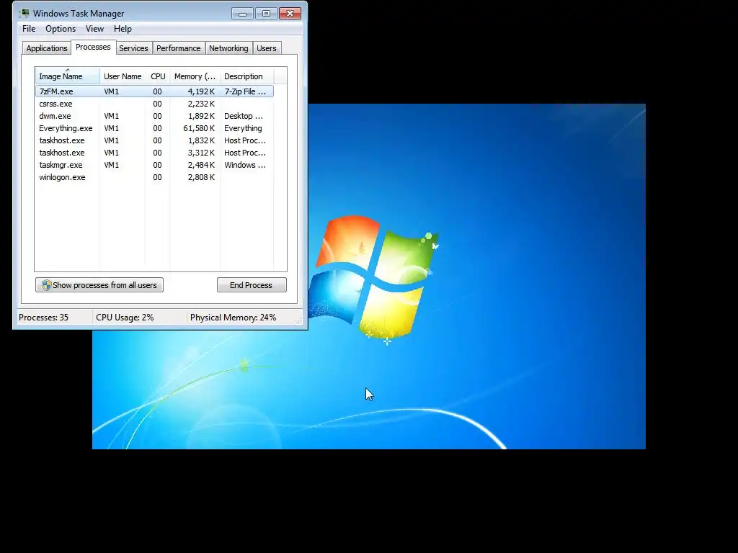Sort by the User Name column

point(123,76)
